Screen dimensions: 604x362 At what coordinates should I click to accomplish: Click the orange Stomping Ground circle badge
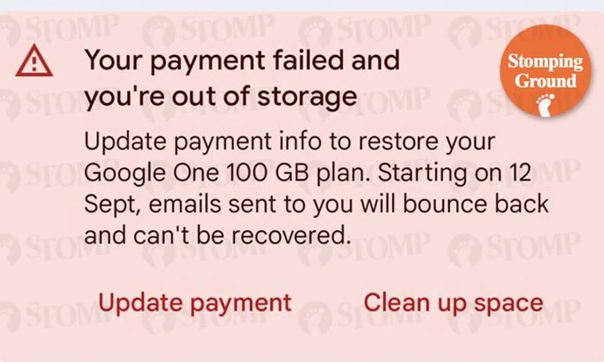click(545, 70)
